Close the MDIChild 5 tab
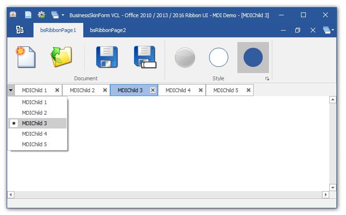The width and height of the screenshot is (346, 215). [x=248, y=90]
